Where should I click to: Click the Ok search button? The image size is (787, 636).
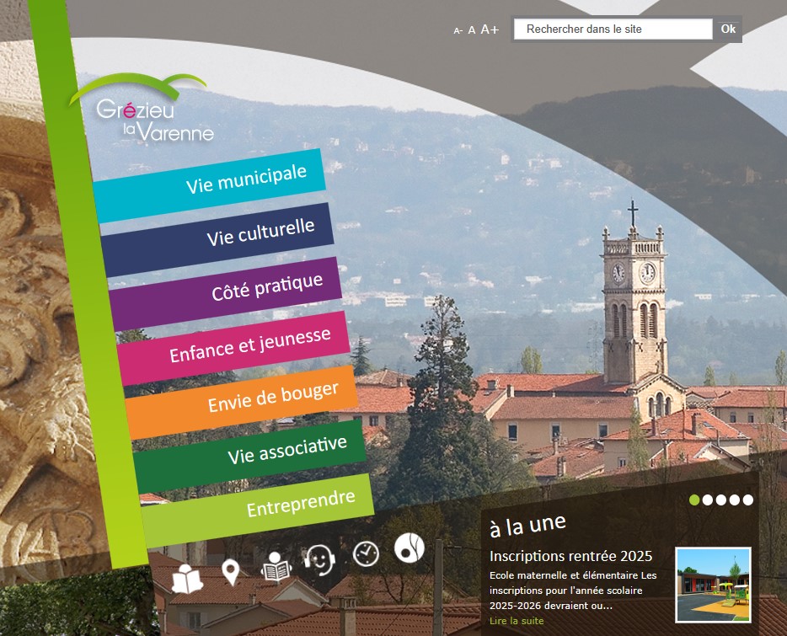click(728, 29)
